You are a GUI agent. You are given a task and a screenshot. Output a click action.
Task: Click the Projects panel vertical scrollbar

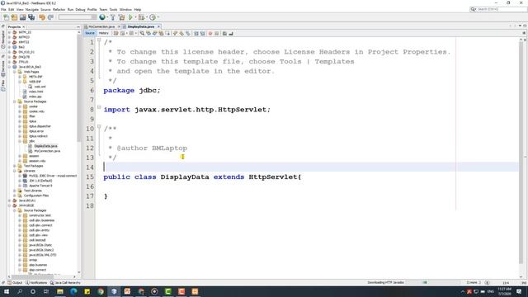click(x=79, y=87)
